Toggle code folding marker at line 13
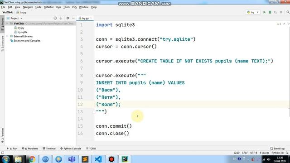This screenshot has height=163, width=290. (94, 112)
